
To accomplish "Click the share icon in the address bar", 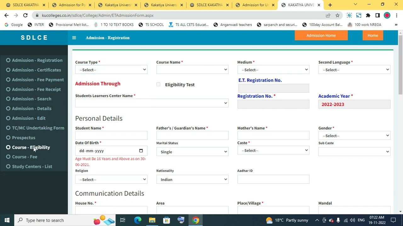I will point(328,15).
